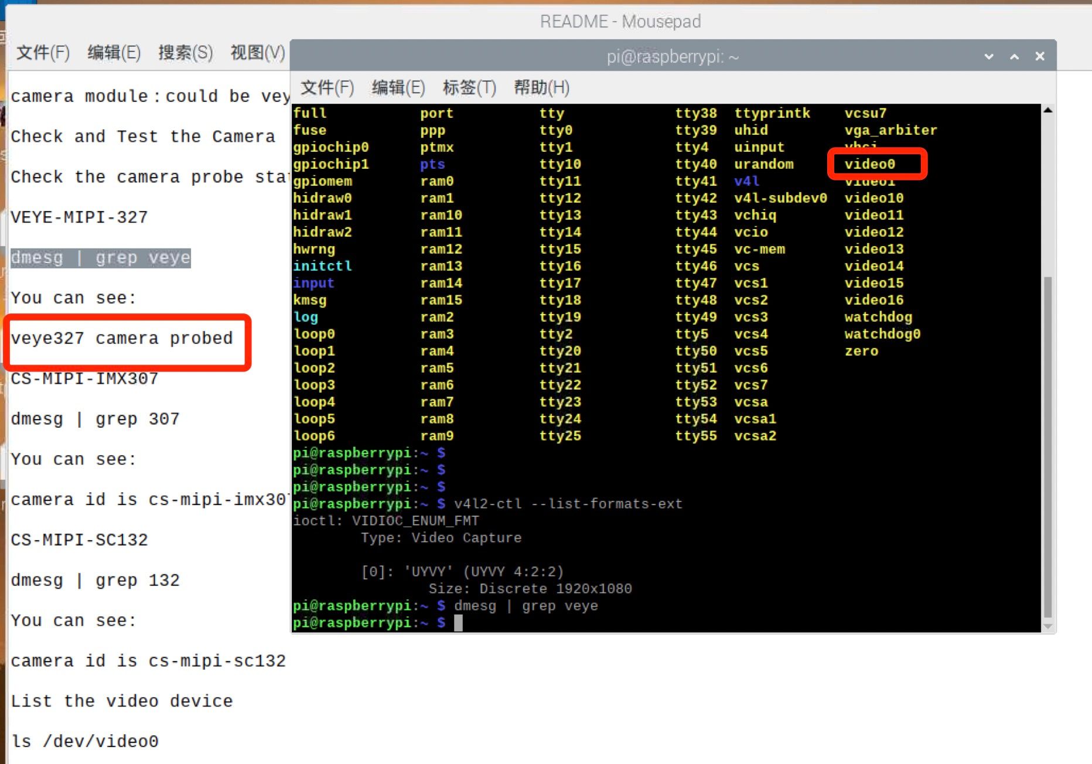Viewport: 1092px width, 764px height.
Task: Click 'ioctl: VIDIOC_ENUM_FMT' output line
Action: (386, 521)
